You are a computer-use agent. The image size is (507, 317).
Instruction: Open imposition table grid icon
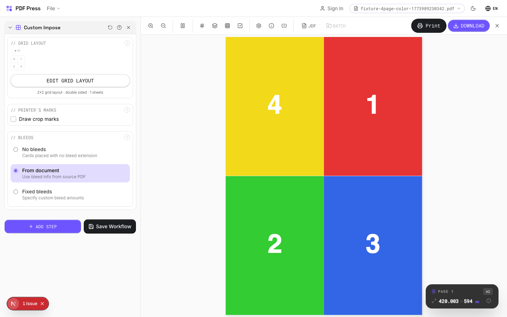pos(227,26)
